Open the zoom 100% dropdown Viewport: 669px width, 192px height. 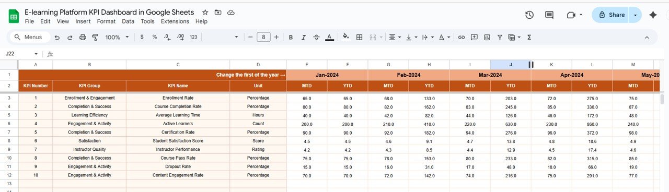pyautogui.click(x=117, y=37)
